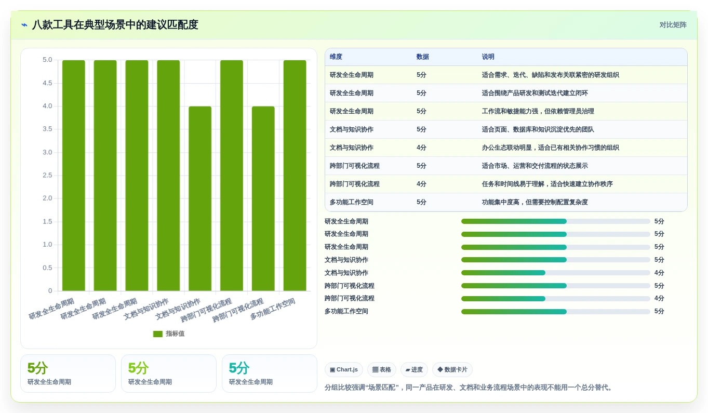Click the 数据卡片 chip
The image size is (708, 413).
point(452,370)
